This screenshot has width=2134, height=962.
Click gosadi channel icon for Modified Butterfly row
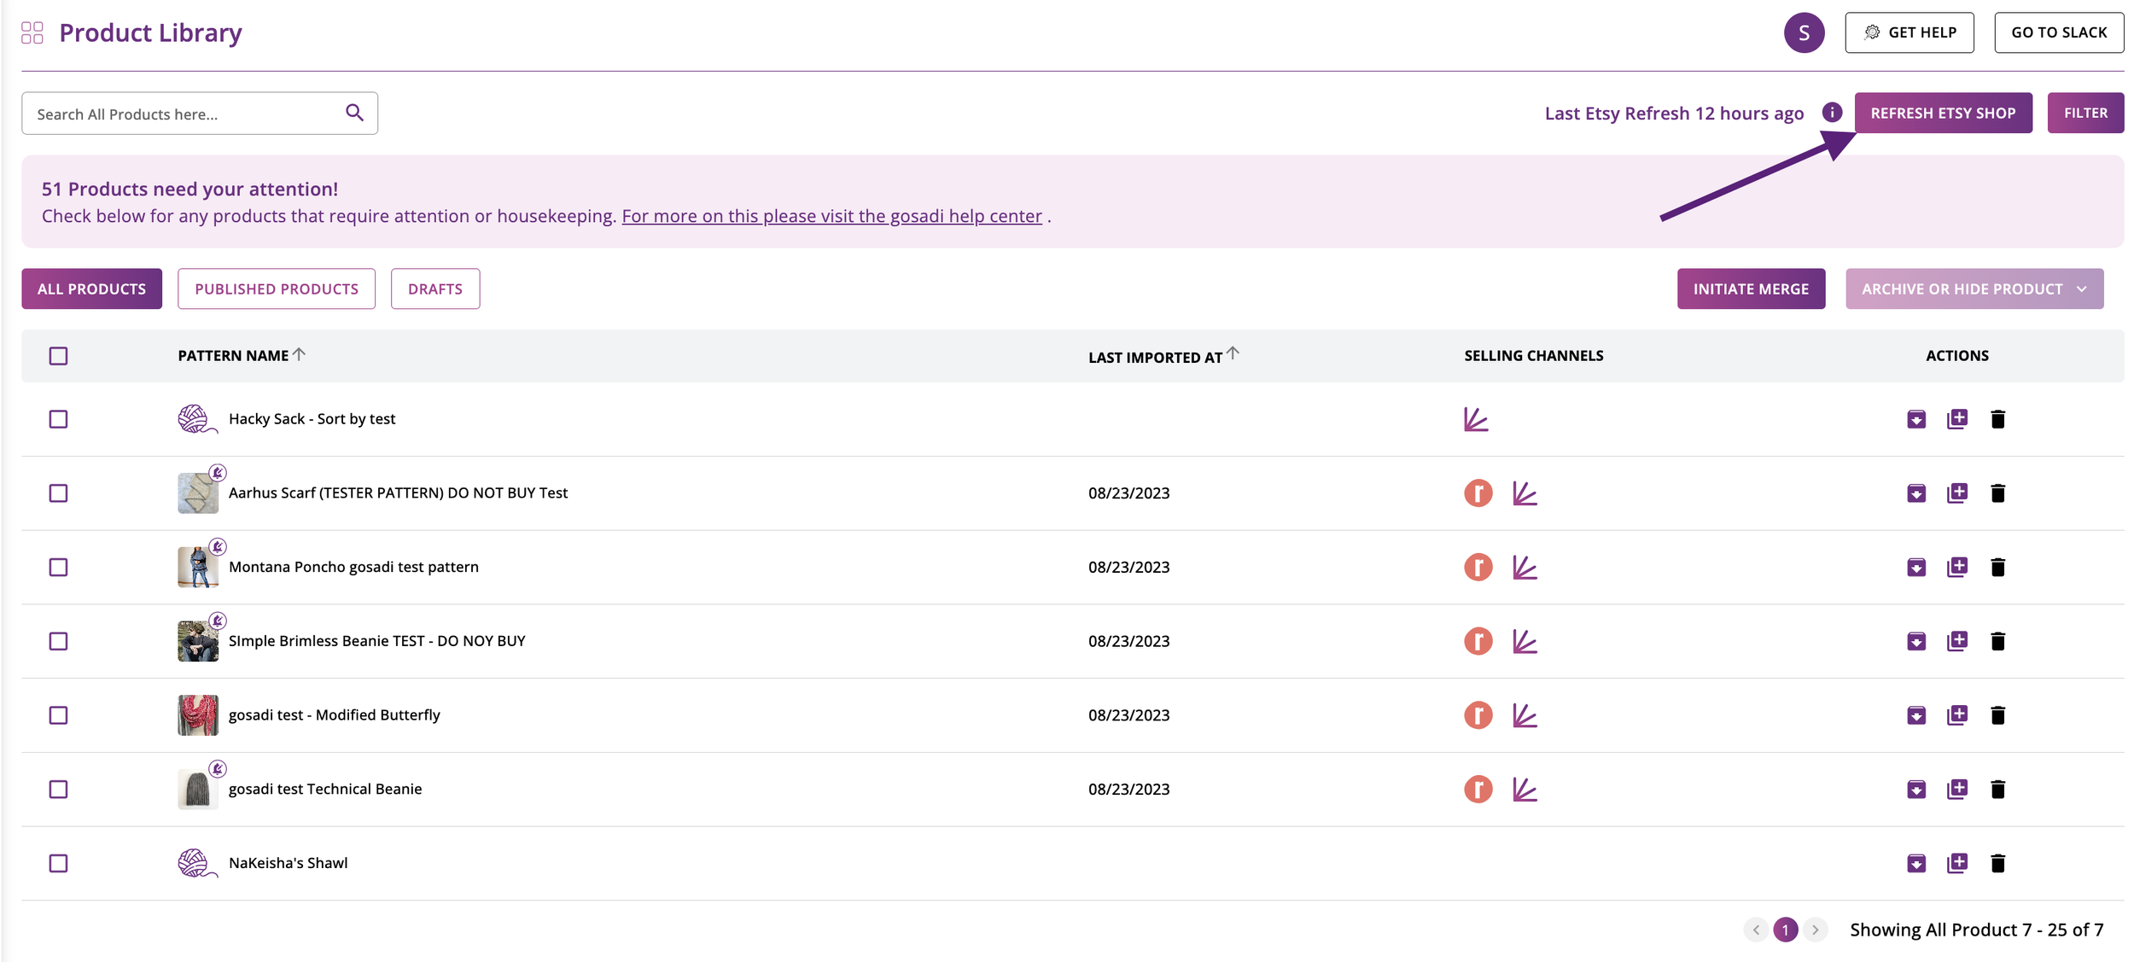tap(1524, 715)
